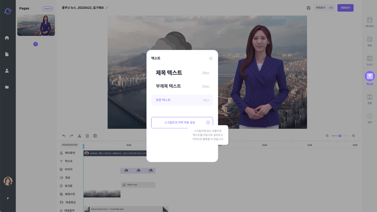Close the 텍스트 dialog

tap(211, 58)
